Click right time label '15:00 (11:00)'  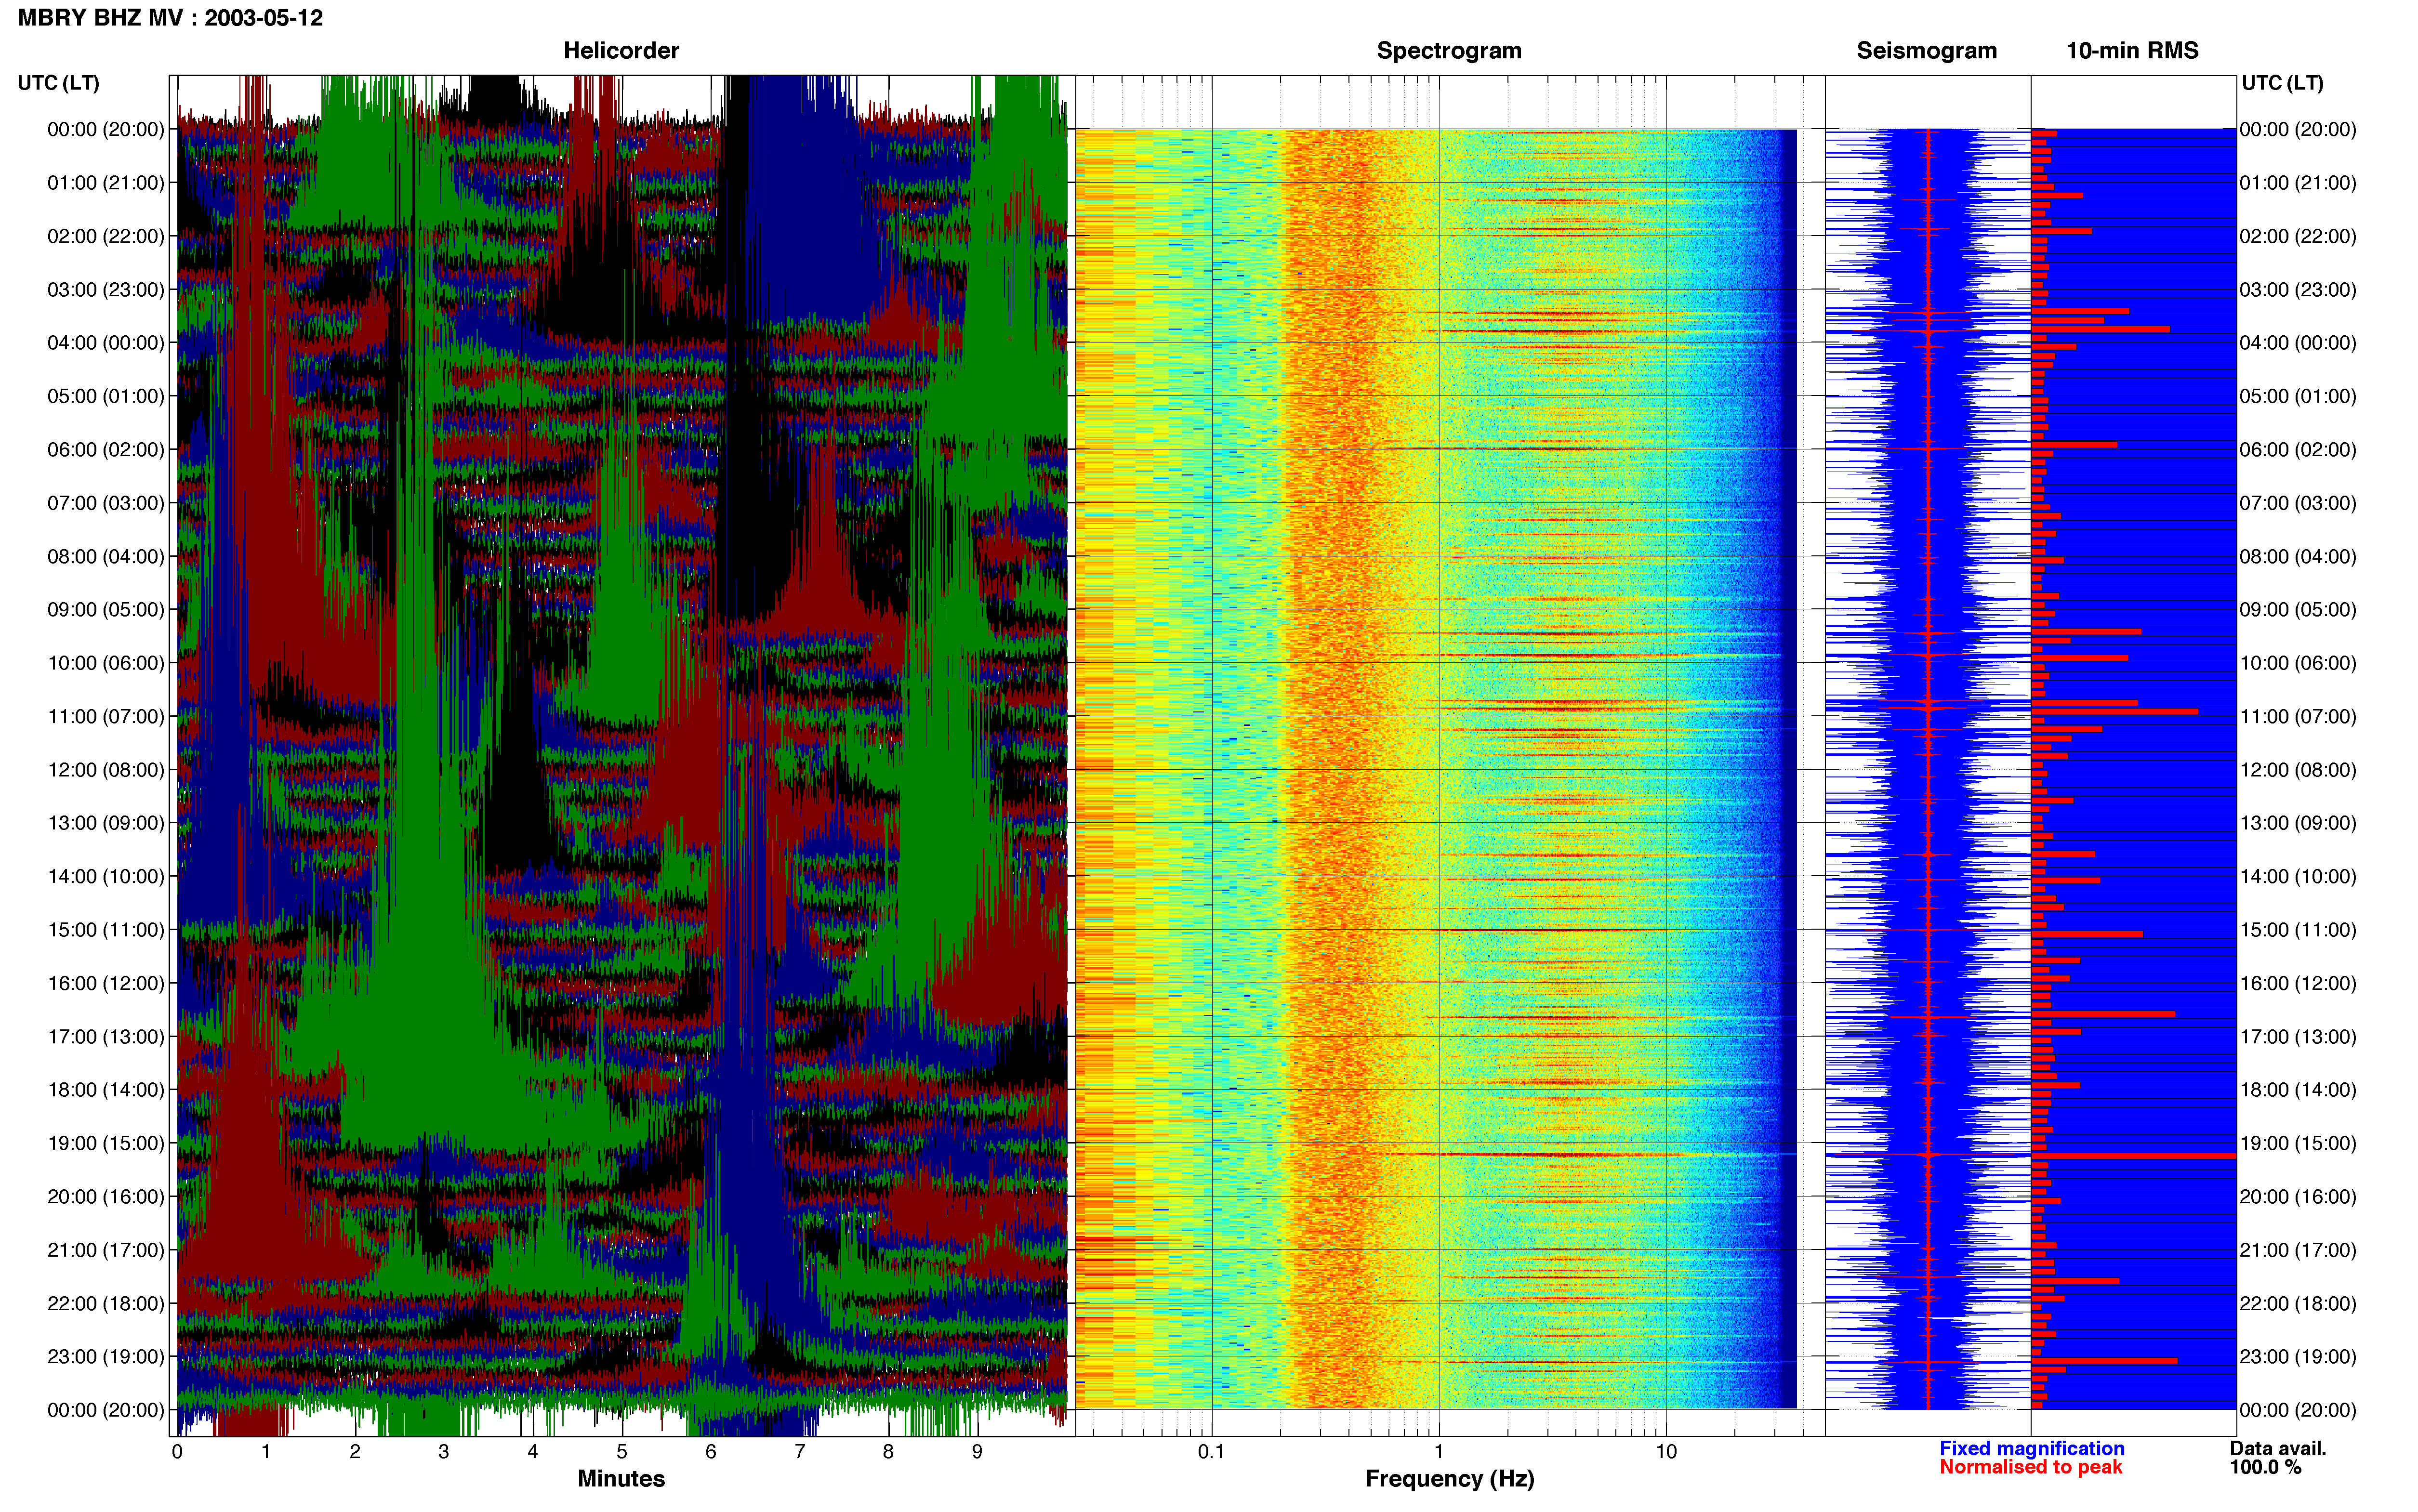[x=2298, y=930]
